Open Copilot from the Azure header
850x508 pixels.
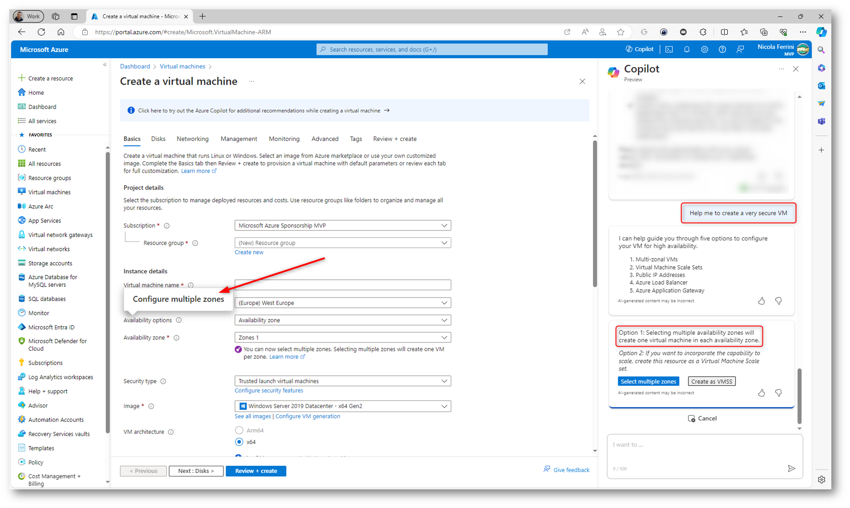click(x=639, y=49)
